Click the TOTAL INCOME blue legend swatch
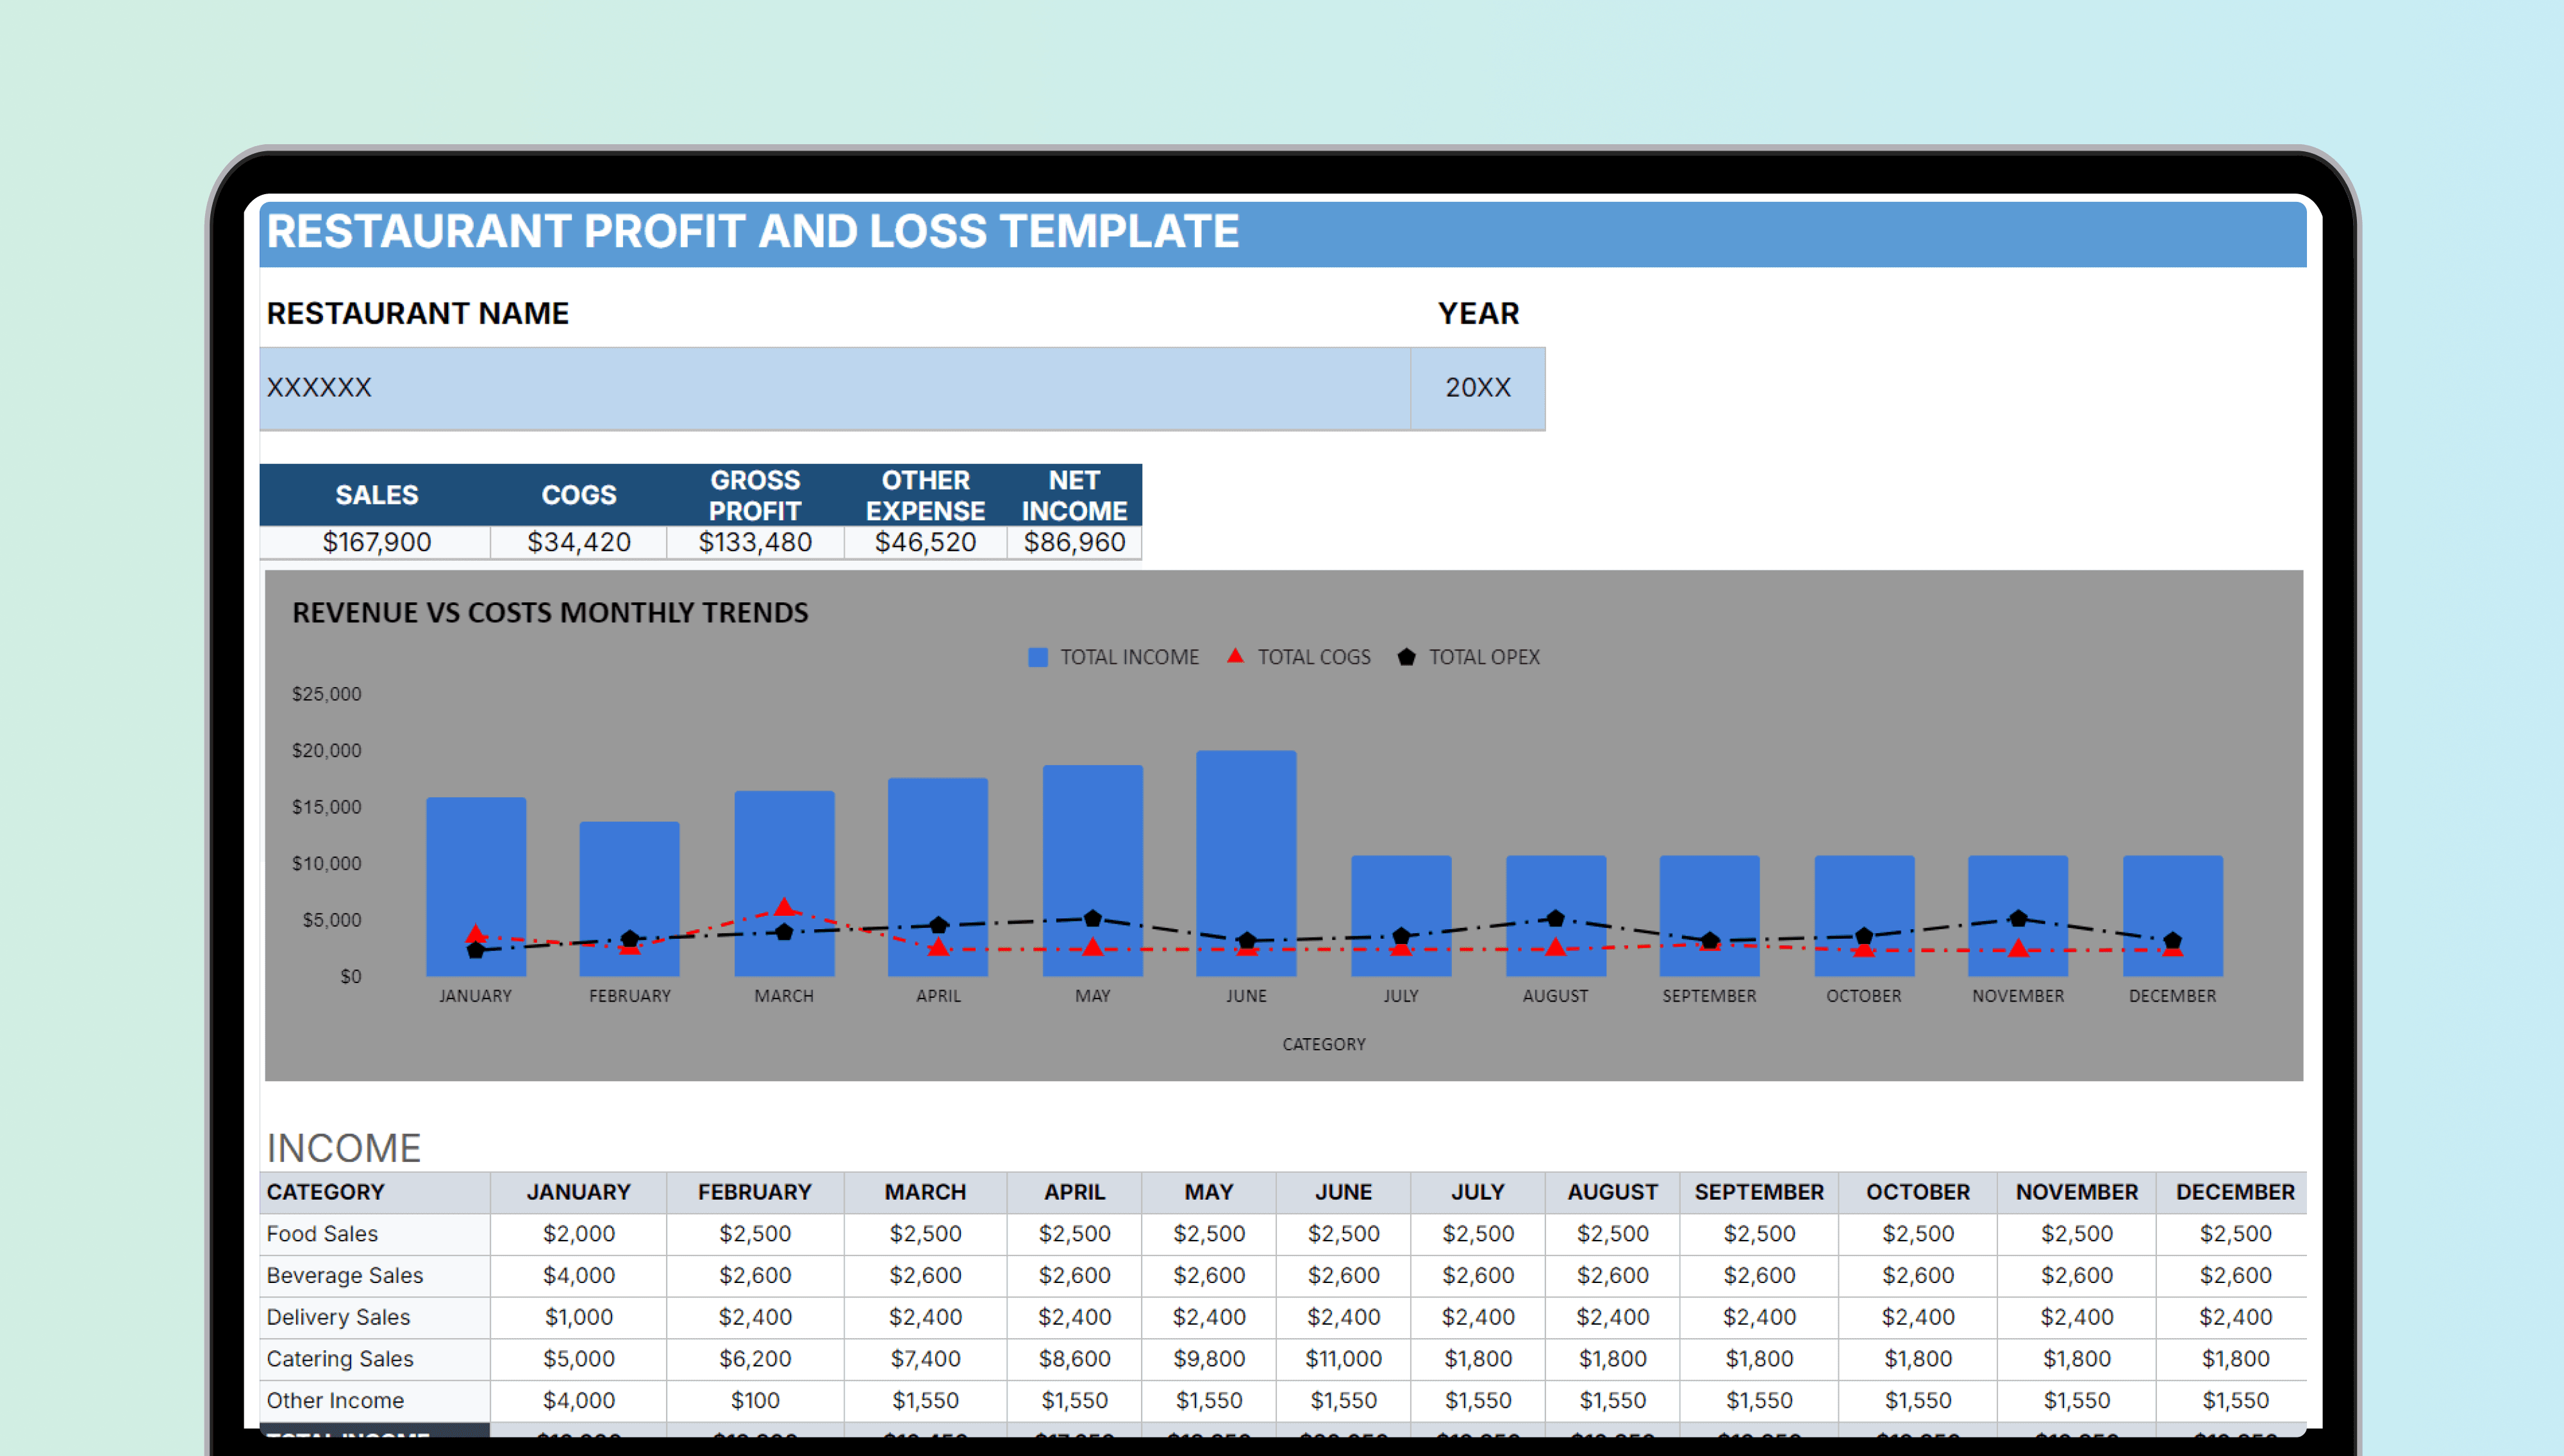 point(1038,657)
